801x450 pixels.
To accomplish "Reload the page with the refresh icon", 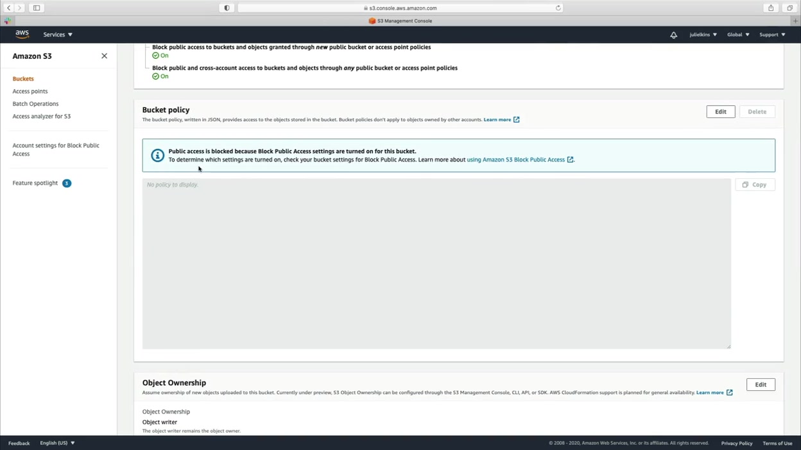I will 558,8.
